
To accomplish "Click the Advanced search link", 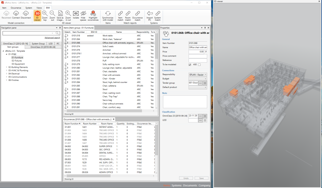I will tap(52, 38).
